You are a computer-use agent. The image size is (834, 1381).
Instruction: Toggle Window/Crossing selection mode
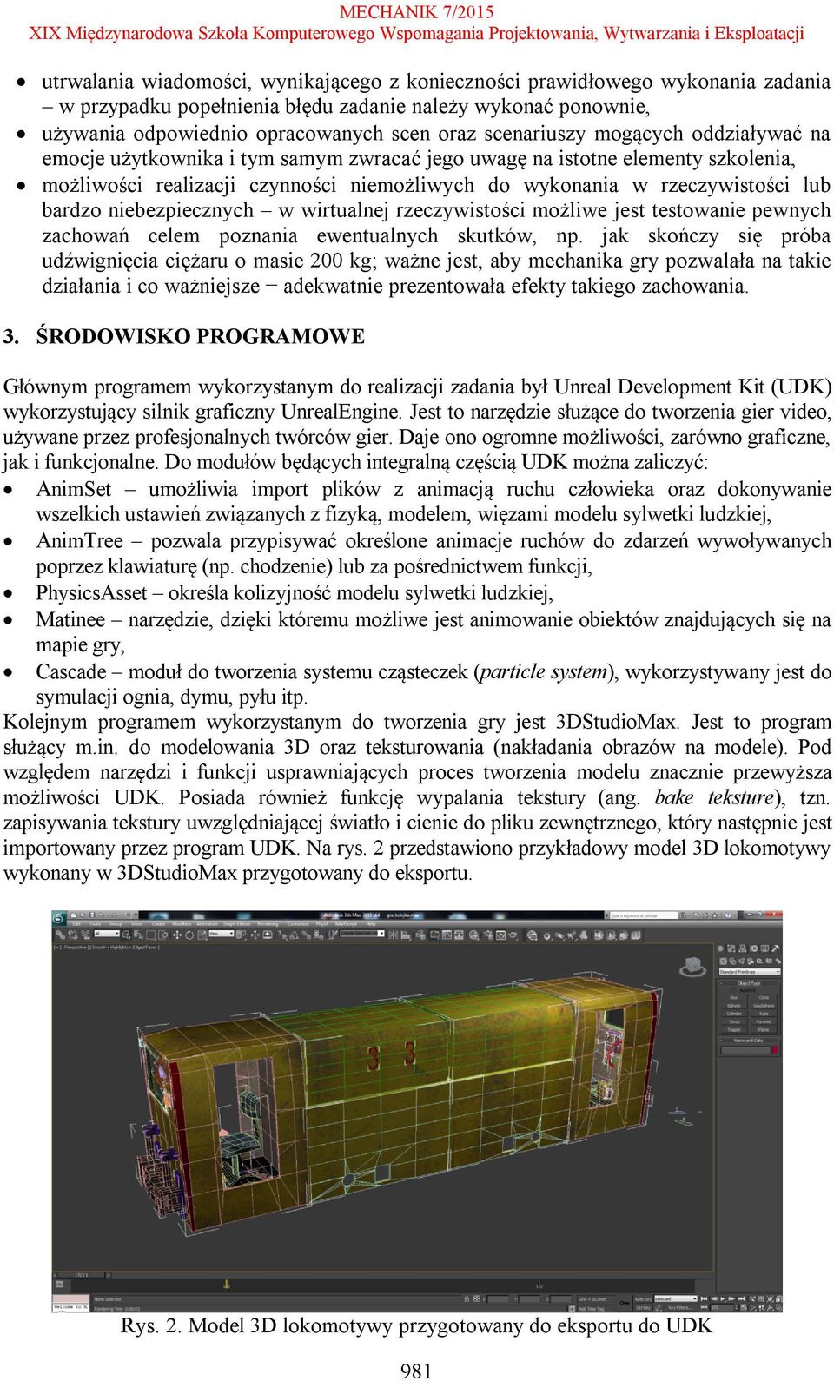(x=163, y=935)
